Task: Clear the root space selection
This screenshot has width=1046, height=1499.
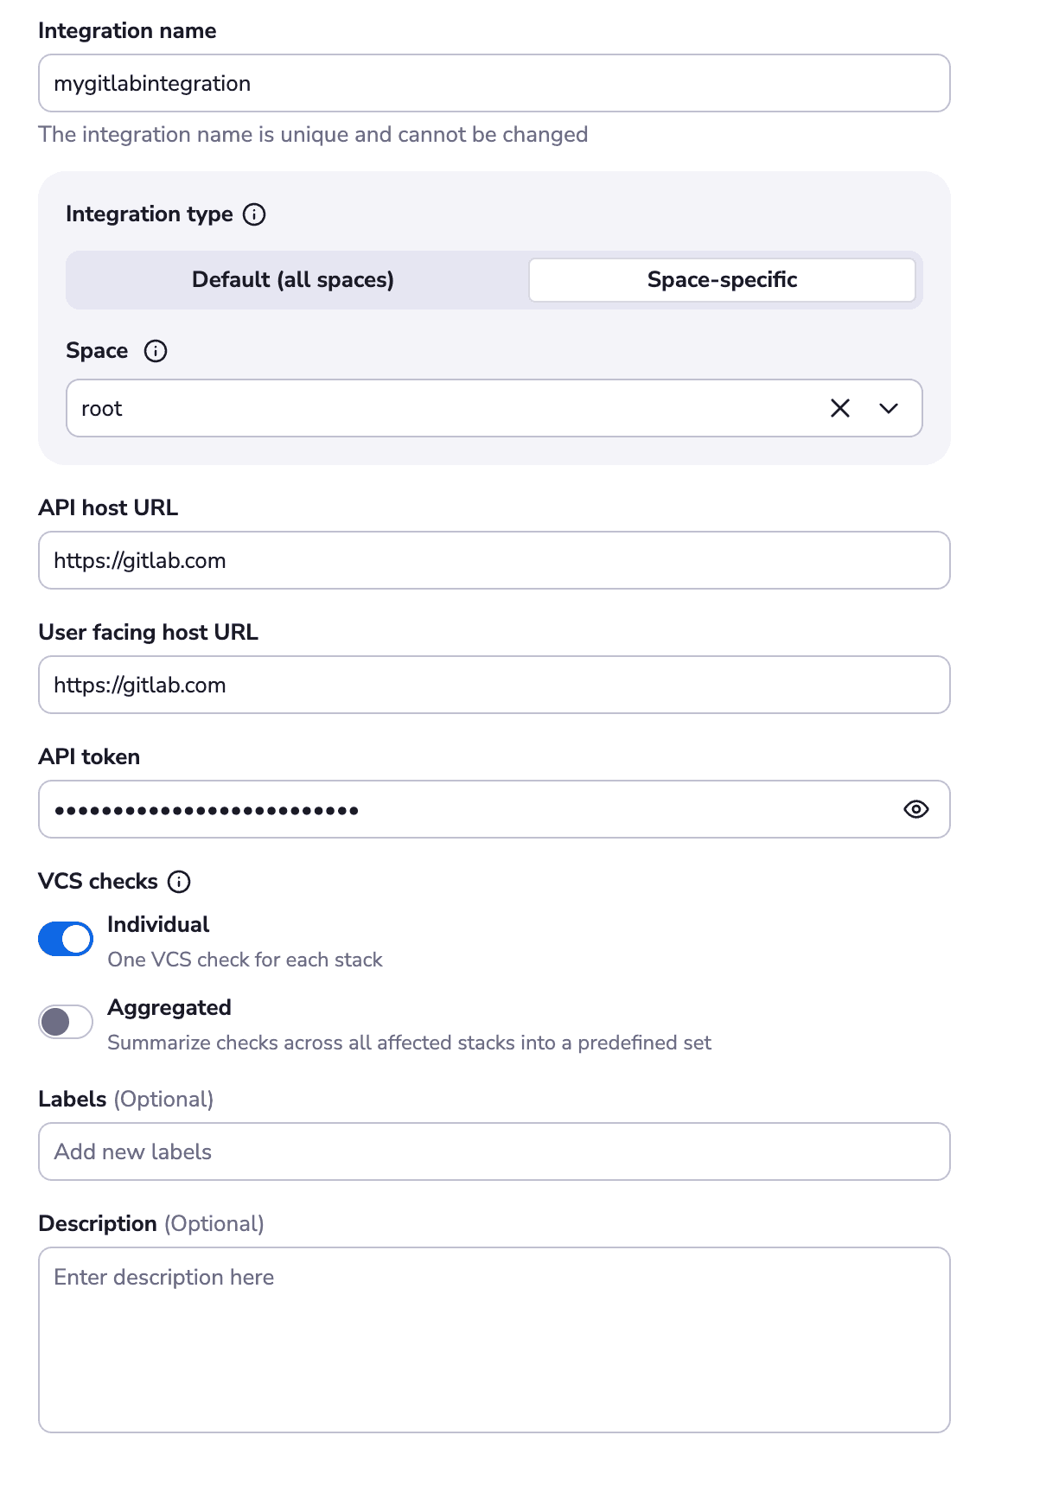Action: click(x=840, y=408)
